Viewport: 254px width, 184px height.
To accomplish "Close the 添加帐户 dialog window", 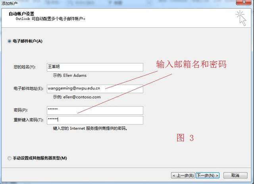I will [x=244, y=2].
